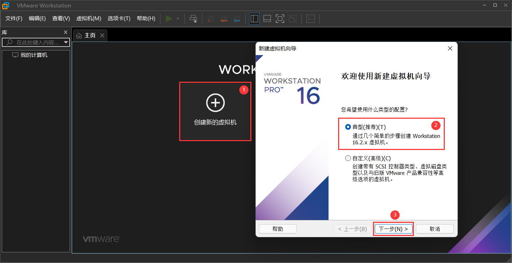Click the Revert to Snapshot icon
This screenshot has height=263, width=512.
pyautogui.click(x=224, y=19)
